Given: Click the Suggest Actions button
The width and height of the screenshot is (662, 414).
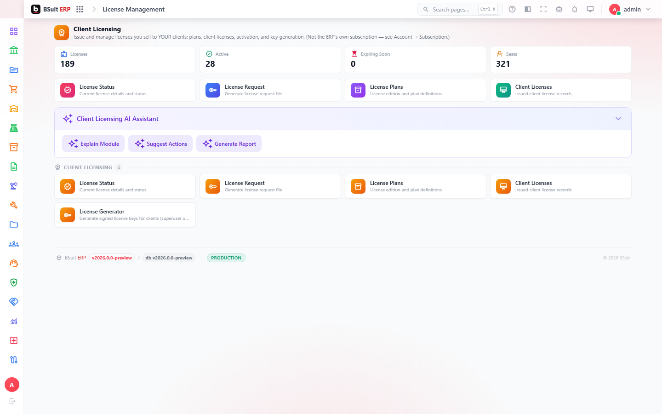Looking at the screenshot, I should click(160, 144).
